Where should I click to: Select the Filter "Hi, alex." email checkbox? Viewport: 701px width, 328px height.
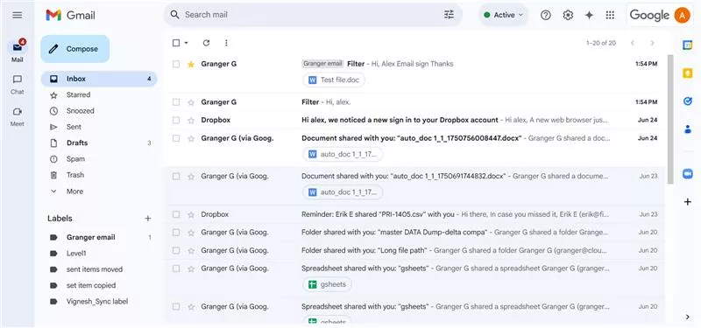(x=176, y=102)
